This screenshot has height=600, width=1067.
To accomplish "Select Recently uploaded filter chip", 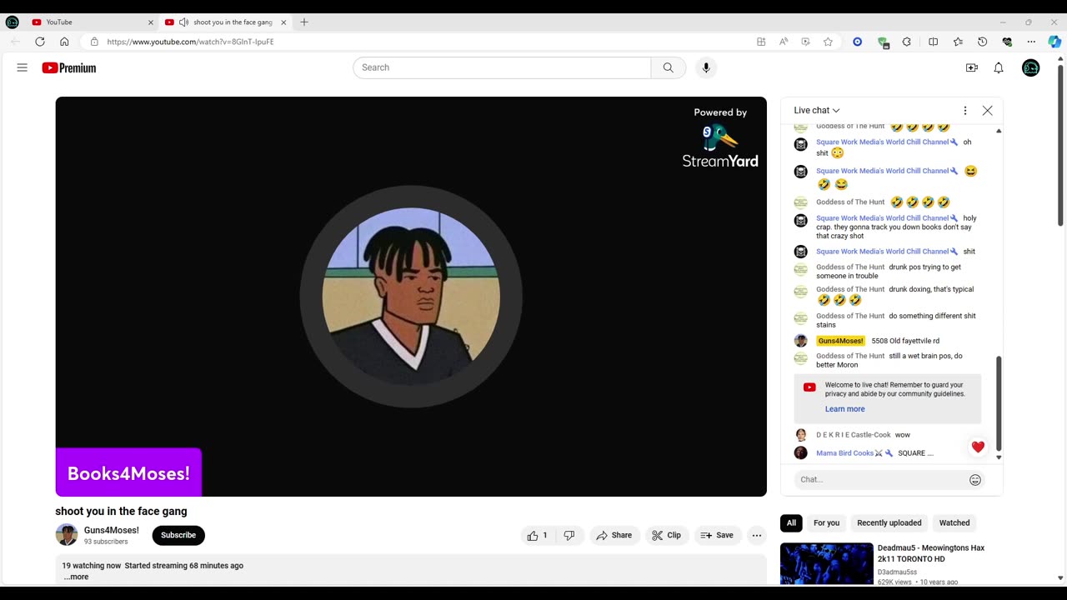I will pos(889,522).
